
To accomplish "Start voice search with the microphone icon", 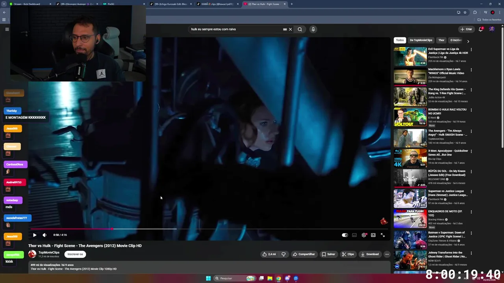I will [313, 29].
